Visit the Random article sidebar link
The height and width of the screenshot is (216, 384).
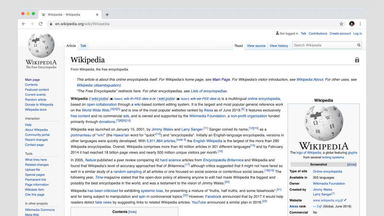[x=35, y=99]
